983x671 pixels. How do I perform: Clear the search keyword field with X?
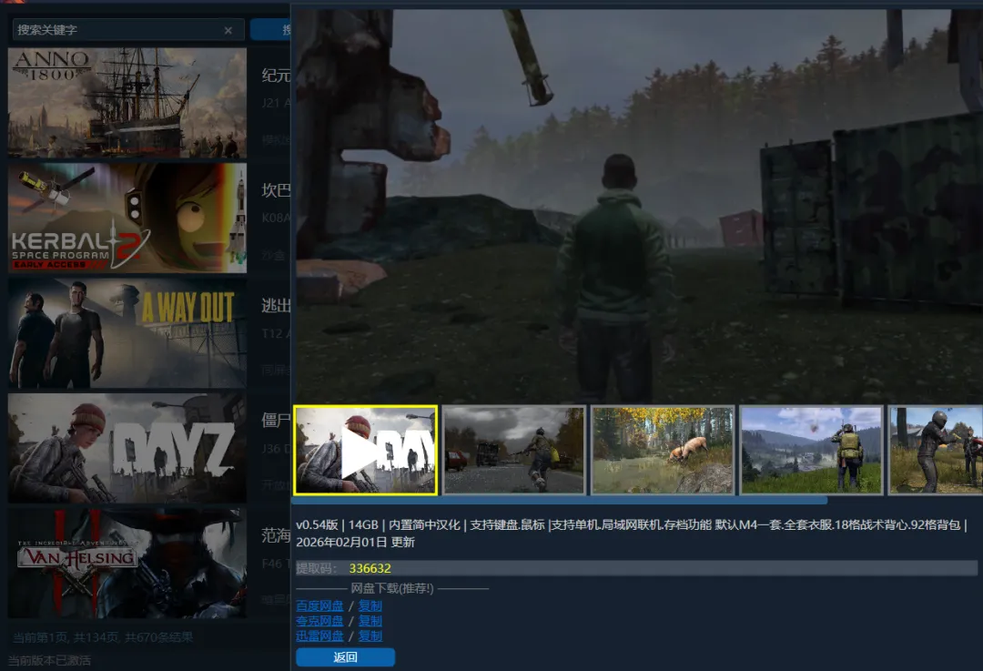pos(228,30)
